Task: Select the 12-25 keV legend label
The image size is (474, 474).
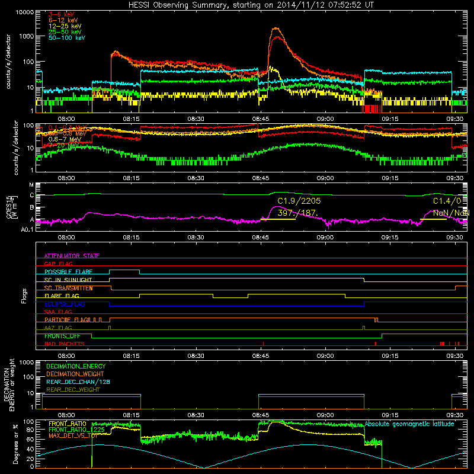Action: pyautogui.click(x=65, y=26)
